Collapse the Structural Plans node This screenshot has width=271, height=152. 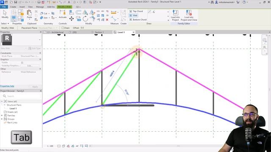point(5,105)
